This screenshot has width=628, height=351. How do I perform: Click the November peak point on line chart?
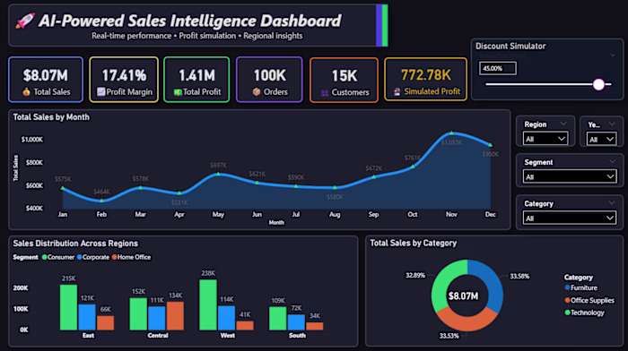[x=451, y=133]
